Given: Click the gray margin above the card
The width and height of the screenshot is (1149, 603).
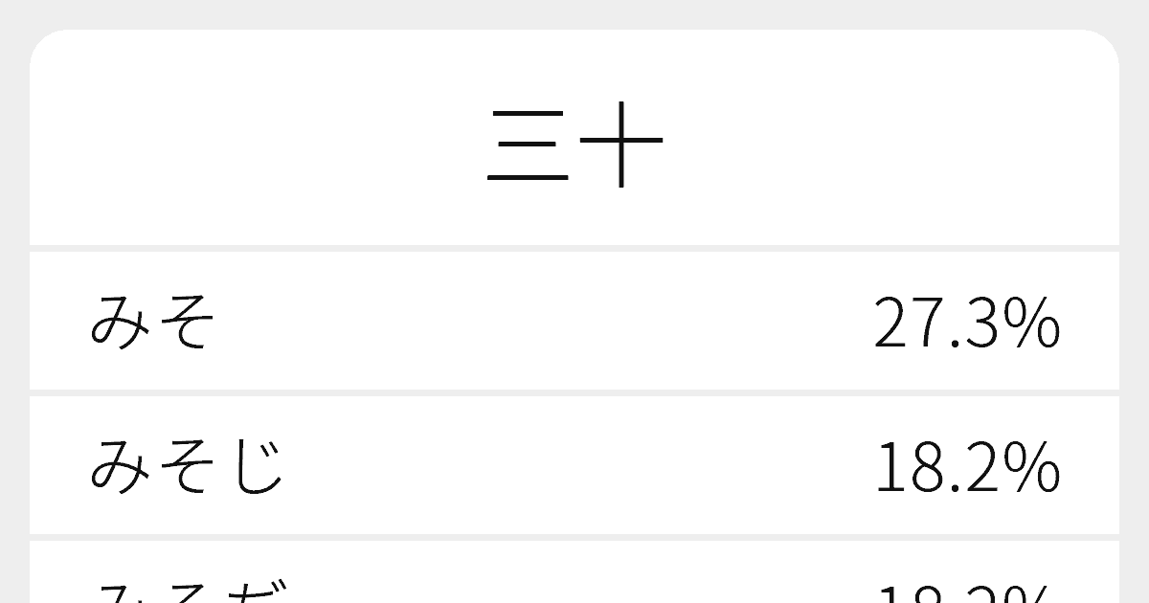Looking at the screenshot, I should (x=574, y=13).
